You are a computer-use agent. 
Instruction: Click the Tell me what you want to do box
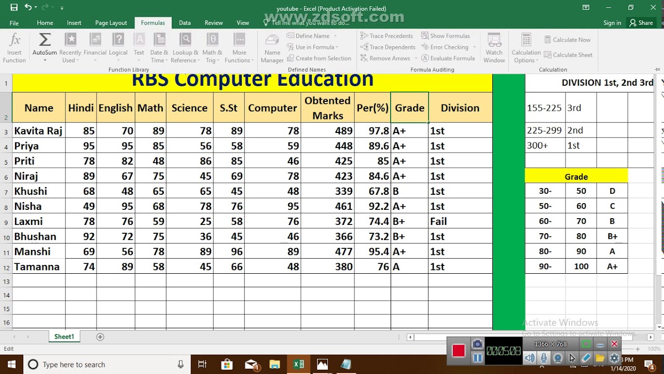coord(310,23)
